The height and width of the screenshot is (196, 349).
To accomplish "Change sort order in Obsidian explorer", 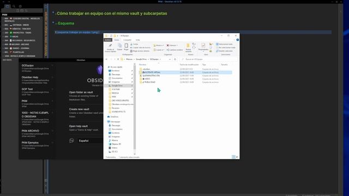I will (26, 11).
